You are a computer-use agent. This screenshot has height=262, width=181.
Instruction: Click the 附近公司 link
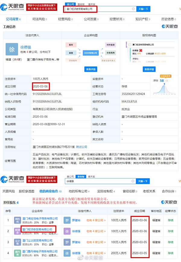(x=81, y=147)
